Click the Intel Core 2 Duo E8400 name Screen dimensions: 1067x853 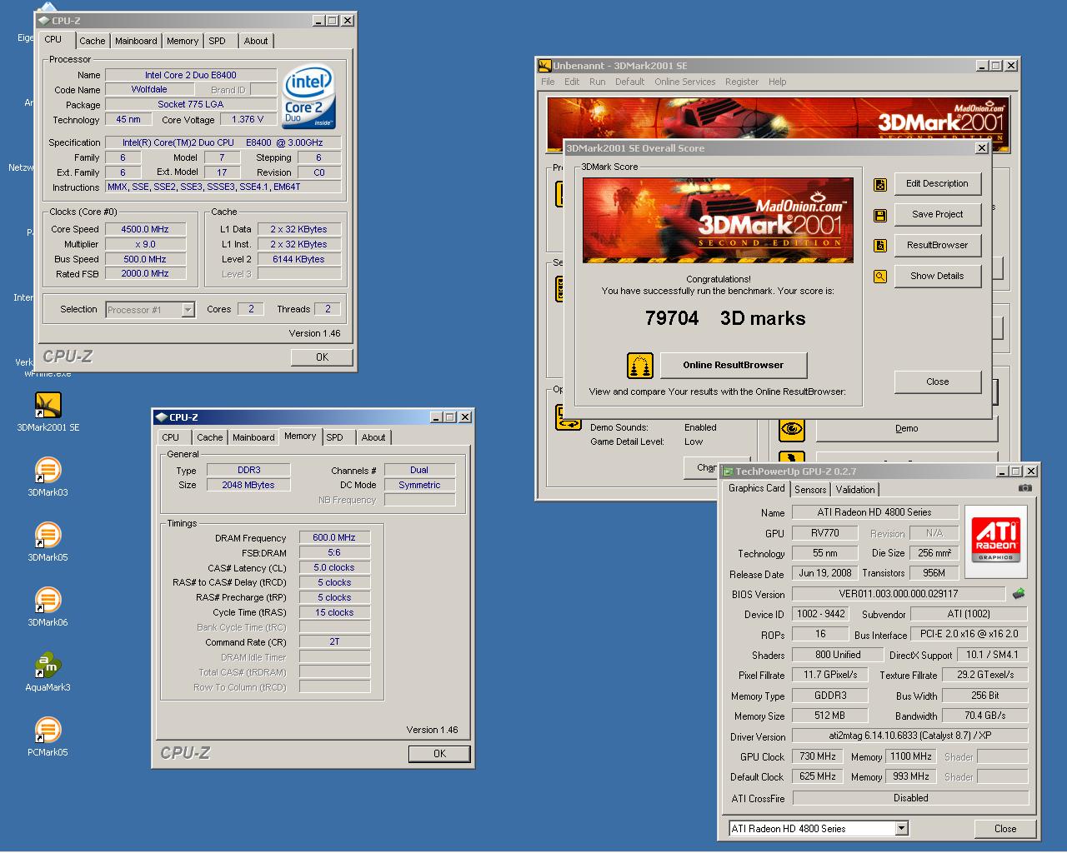pyautogui.click(x=191, y=75)
